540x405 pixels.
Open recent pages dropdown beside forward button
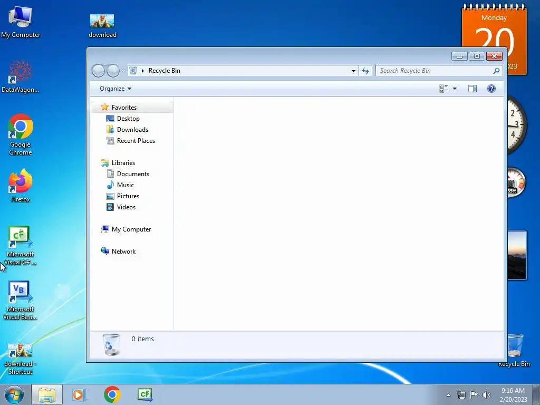pos(123,71)
